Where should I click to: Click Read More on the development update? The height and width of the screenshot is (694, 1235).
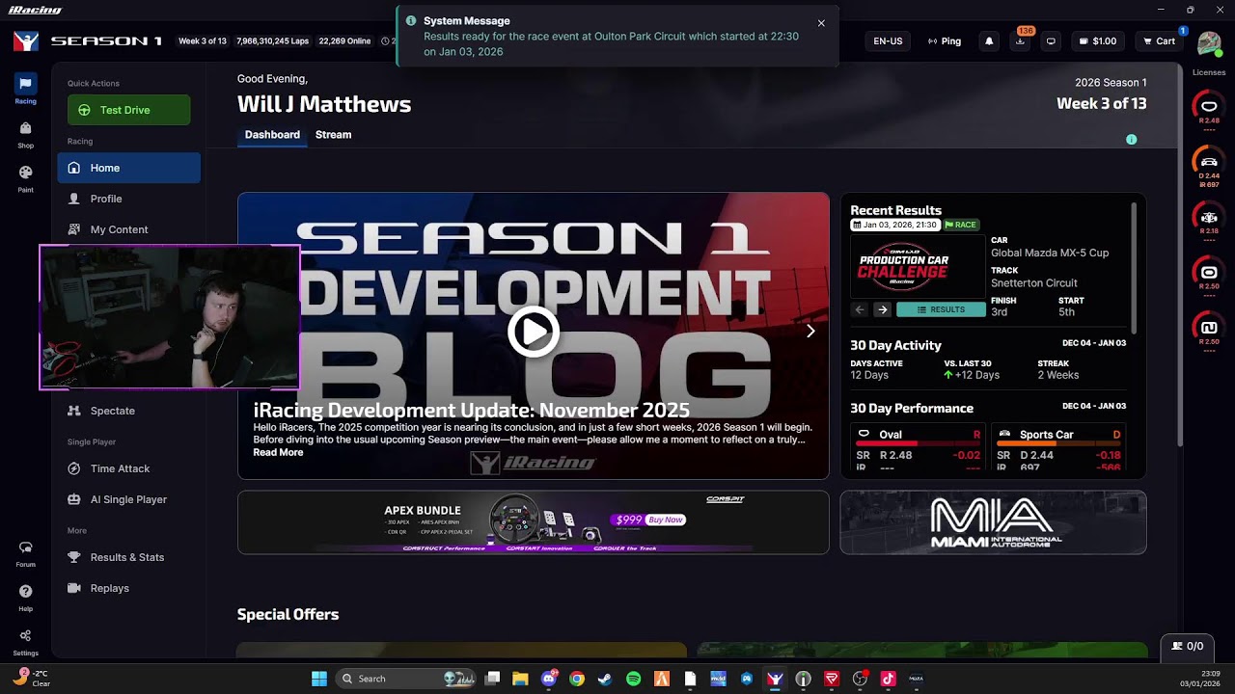tap(278, 453)
